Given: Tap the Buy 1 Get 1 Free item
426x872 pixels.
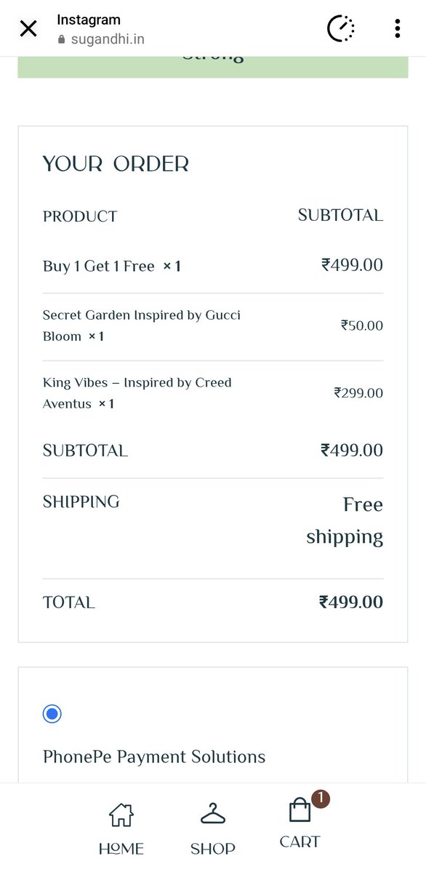Looking at the screenshot, I should click(99, 267).
